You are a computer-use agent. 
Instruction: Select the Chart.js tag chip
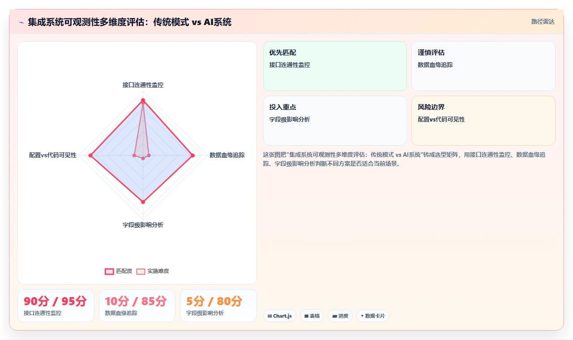click(279, 316)
